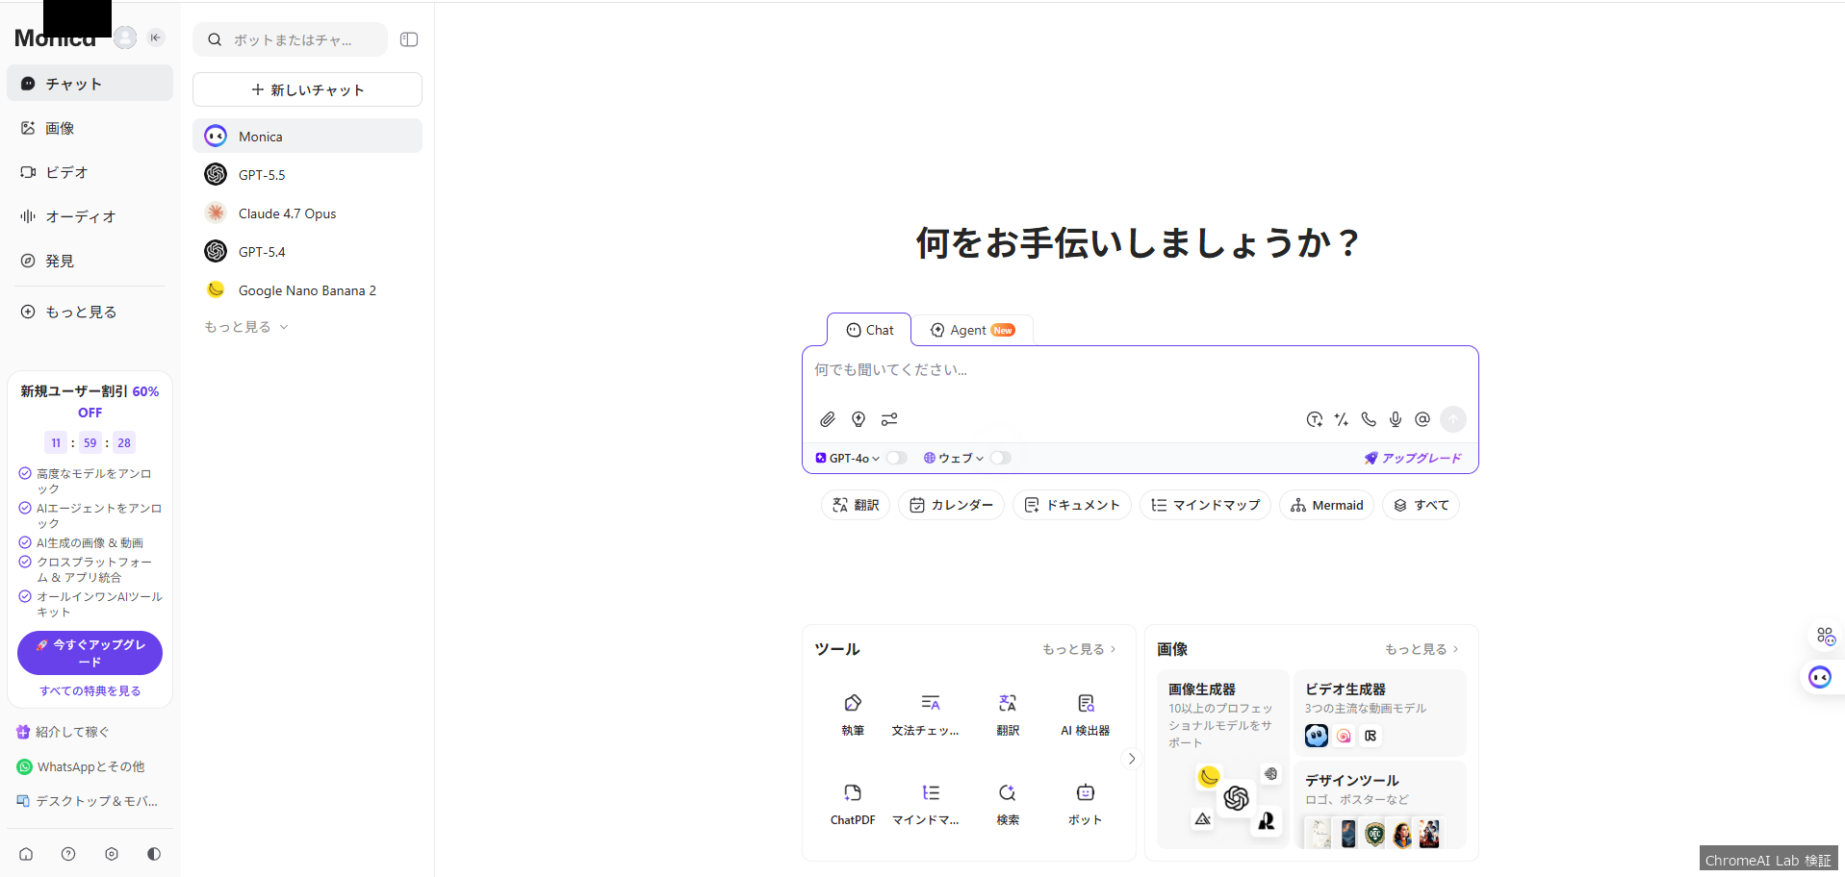Click the 新しいチャット button
This screenshot has width=1845, height=877.
coord(307,89)
